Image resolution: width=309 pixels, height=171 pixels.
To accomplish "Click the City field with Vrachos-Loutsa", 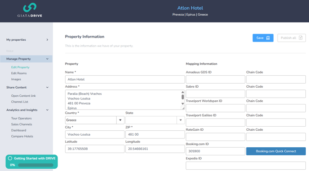I will [x=95, y=134].
